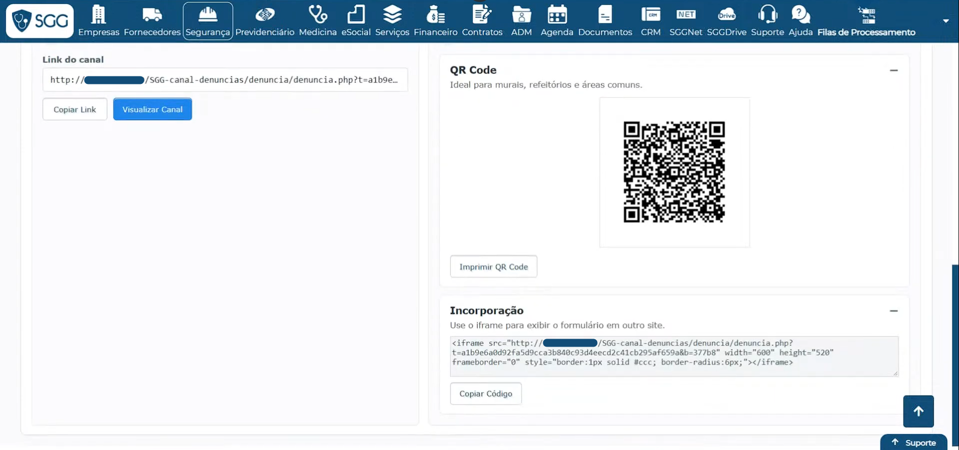Open the ADM folder icon
This screenshot has height=450, width=959.
coord(521,14)
